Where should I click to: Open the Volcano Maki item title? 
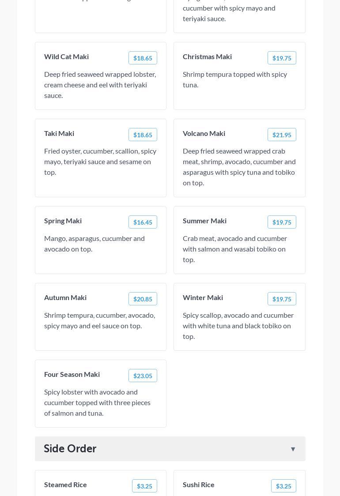tap(204, 133)
